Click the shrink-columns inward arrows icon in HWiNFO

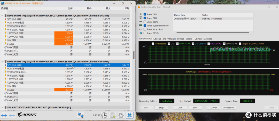pos(12,116)
